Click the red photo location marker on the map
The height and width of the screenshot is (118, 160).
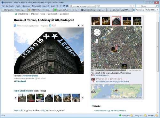pos(116,47)
